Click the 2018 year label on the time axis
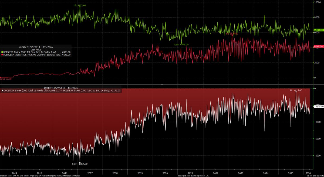 tap(115, 173)
